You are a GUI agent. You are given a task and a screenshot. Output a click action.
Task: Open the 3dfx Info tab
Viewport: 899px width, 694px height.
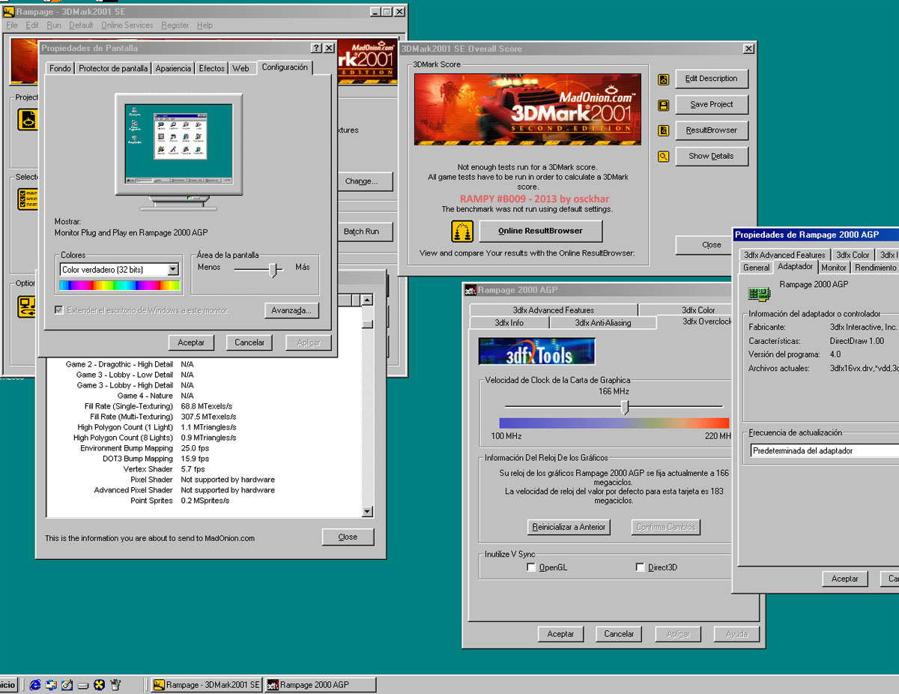coord(509,323)
